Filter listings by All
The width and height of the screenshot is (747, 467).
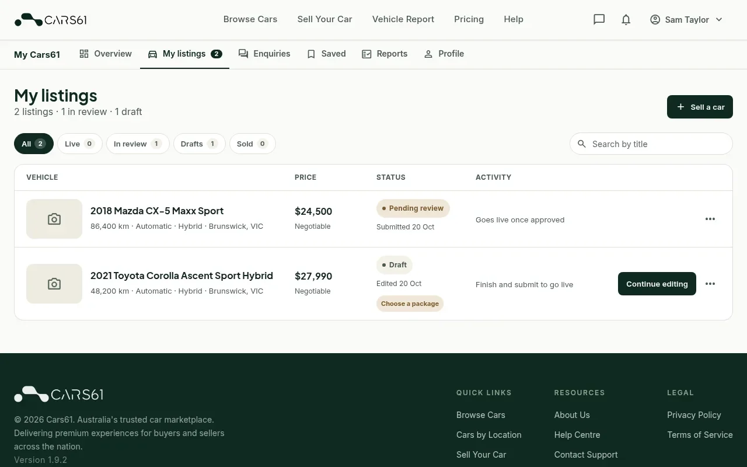34,144
